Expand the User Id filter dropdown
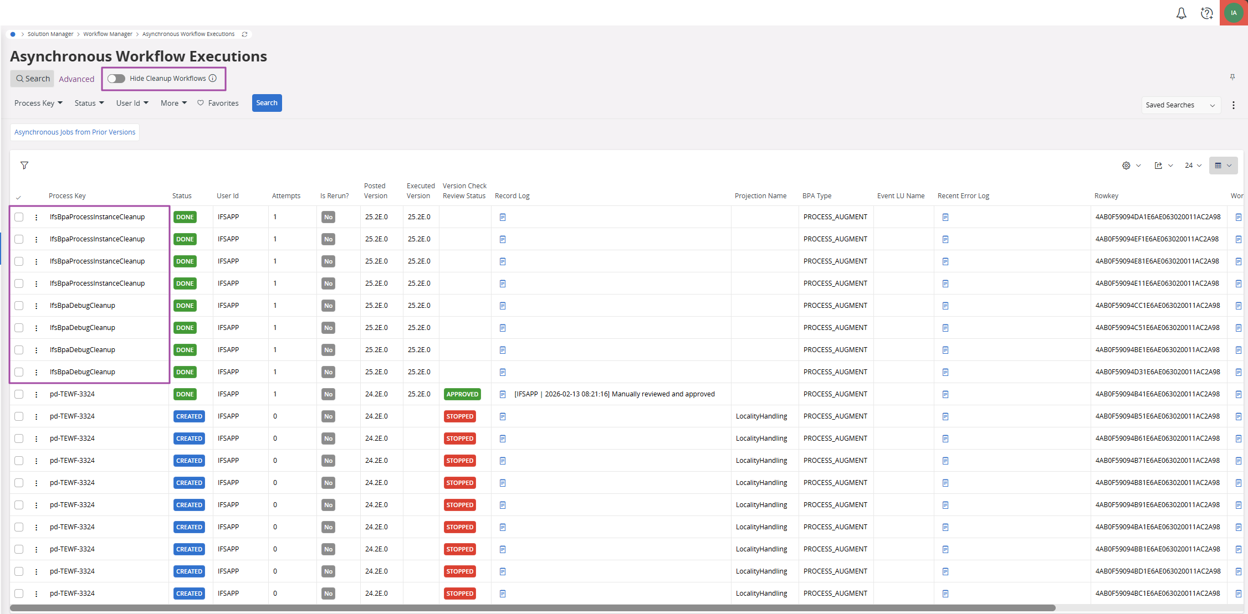The image size is (1248, 614). [x=132, y=103]
